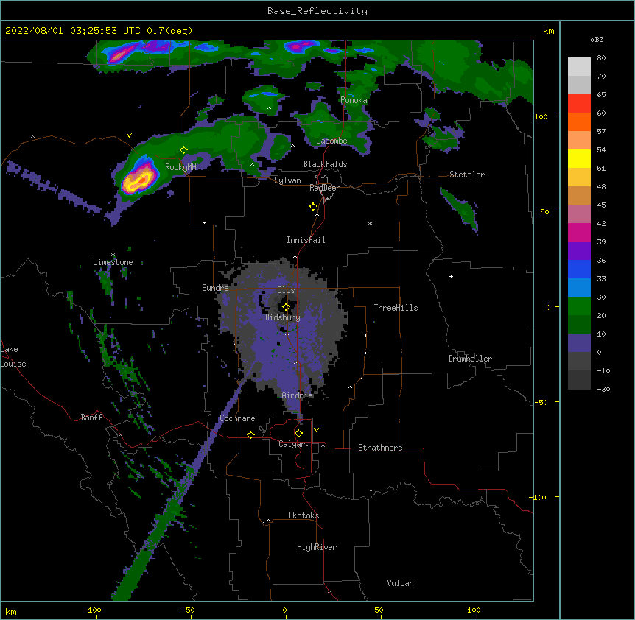Click the Cochrane city label
This screenshot has height=620, width=635.
pos(237,418)
